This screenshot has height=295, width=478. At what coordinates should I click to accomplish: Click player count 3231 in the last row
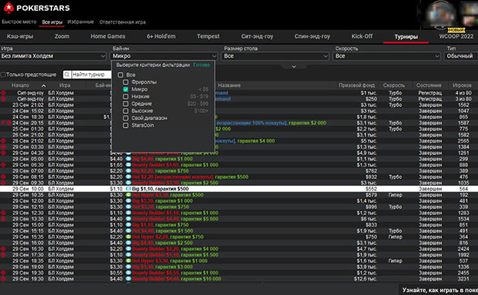point(464,279)
